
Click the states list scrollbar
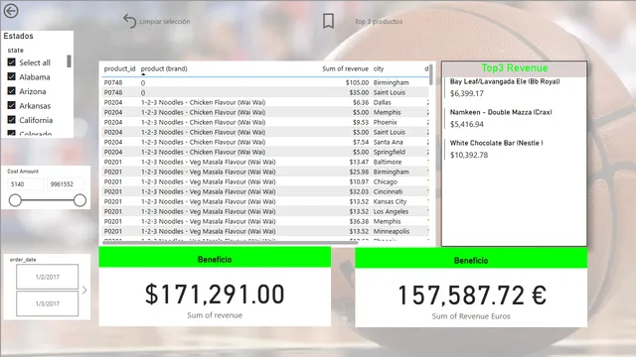(x=69, y=61)
